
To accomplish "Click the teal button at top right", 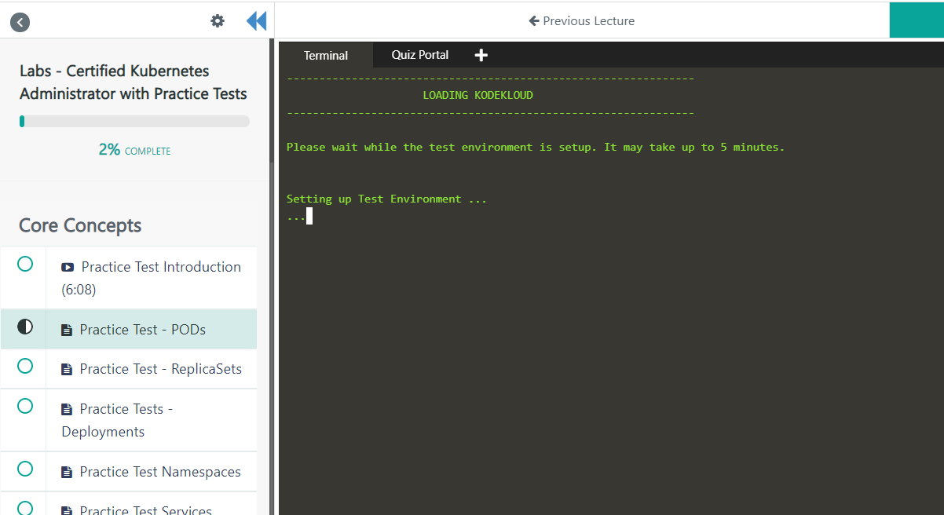I will 917,20.
